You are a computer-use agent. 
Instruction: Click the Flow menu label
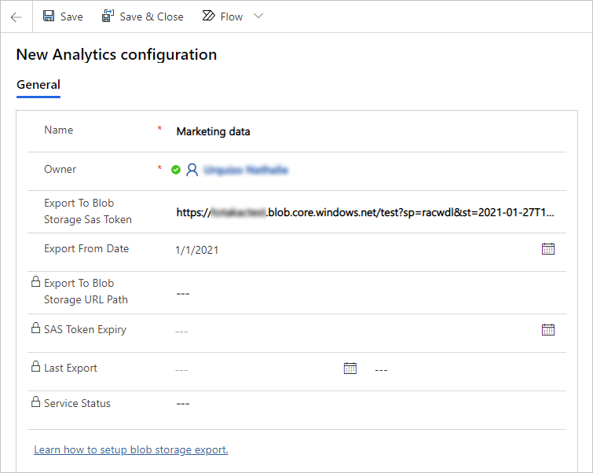point(232,16)
